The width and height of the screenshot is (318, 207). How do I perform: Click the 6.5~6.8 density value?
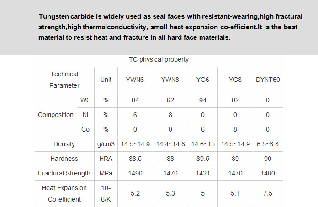tap(268, 144)
